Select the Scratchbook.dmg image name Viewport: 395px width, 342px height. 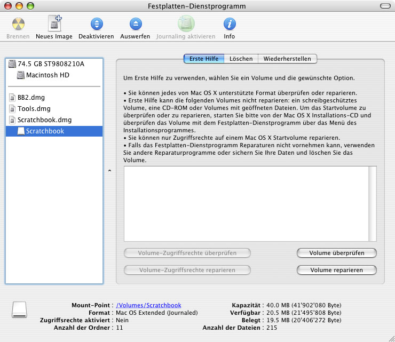click(45, 120)
